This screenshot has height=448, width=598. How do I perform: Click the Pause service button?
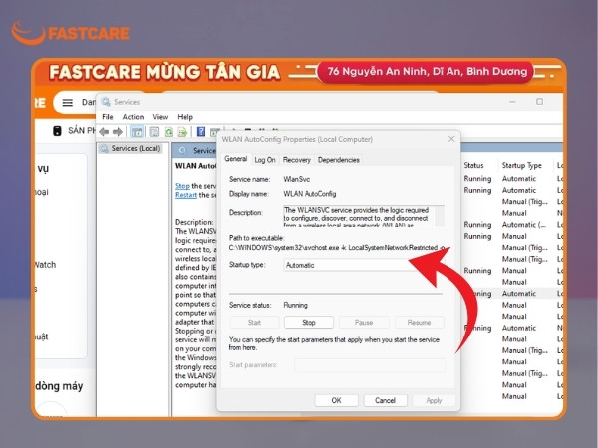coord(364,323)
